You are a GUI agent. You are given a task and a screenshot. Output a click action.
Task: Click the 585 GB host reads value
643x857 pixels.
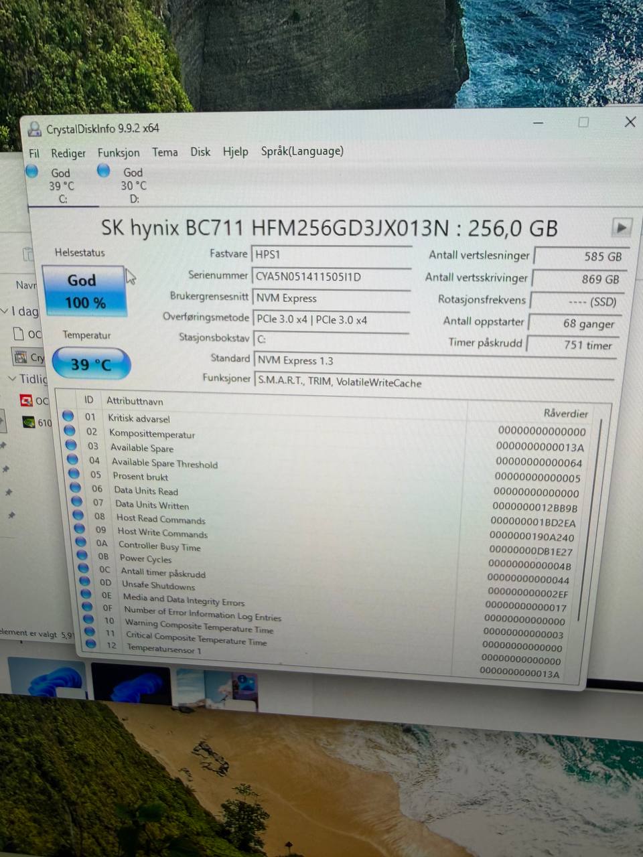click(581, 256)
